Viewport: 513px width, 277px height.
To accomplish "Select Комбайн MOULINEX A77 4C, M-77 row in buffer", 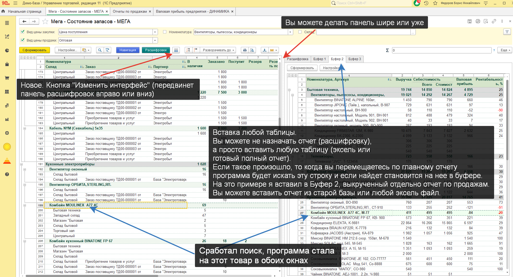I will pos(401,213).
